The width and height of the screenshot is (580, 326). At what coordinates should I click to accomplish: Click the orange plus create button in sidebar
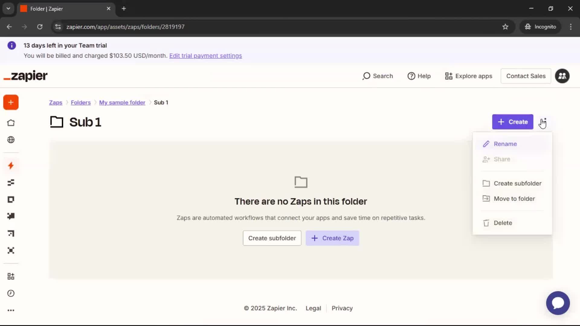(x=11, y=102)
